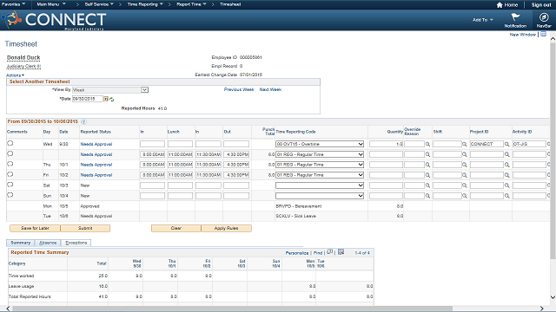Click the Home house icon
This screenshot has height=312, width=556.
tap(500, 5)
